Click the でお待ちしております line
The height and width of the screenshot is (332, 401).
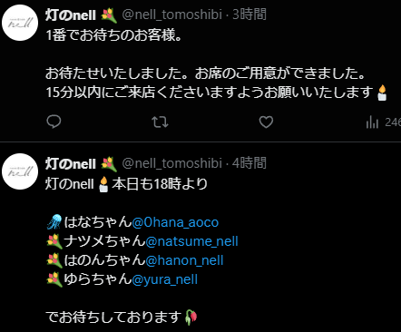click(122, 317)
